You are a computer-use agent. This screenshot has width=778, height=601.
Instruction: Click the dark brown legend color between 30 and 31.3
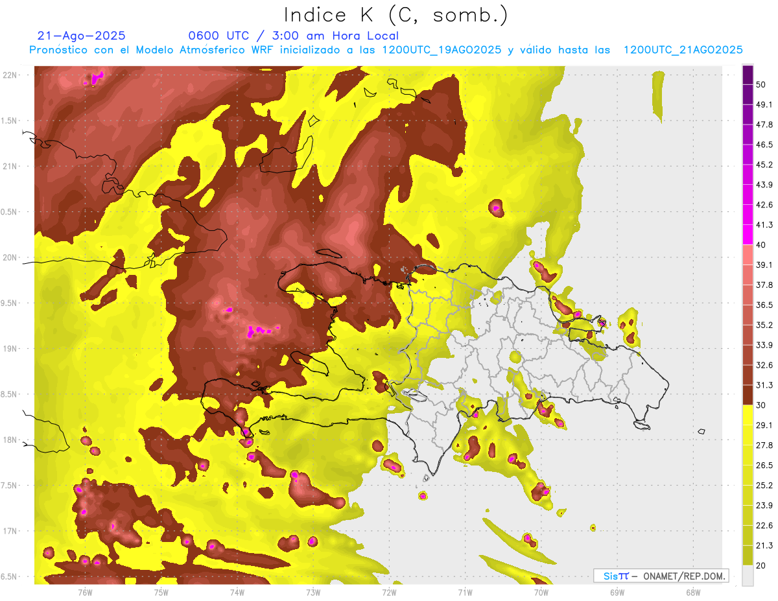coord(748,395)
